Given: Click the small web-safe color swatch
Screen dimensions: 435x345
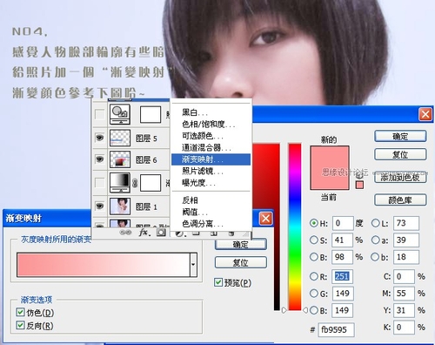Looking at the screenshot, I should tap(359, 185).
